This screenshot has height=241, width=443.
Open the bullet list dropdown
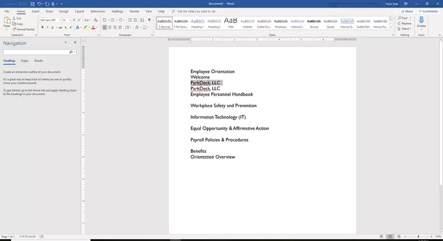(x=108, y=20)
